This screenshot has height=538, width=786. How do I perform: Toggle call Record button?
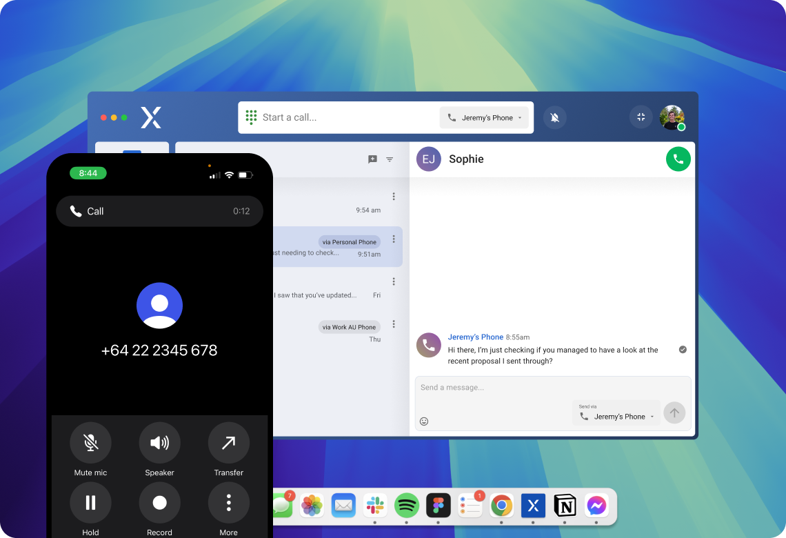pos(159,502)
